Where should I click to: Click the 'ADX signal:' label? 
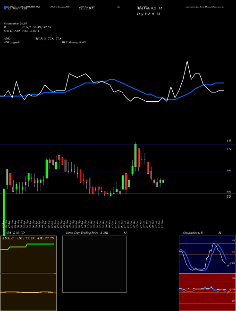(12, 42)
